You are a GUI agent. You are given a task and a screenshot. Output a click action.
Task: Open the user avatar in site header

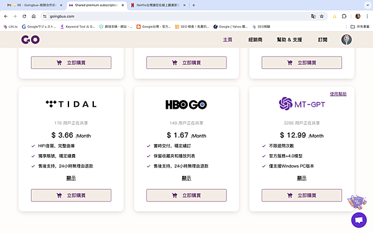pyautogui.click(x=346, y=40)
